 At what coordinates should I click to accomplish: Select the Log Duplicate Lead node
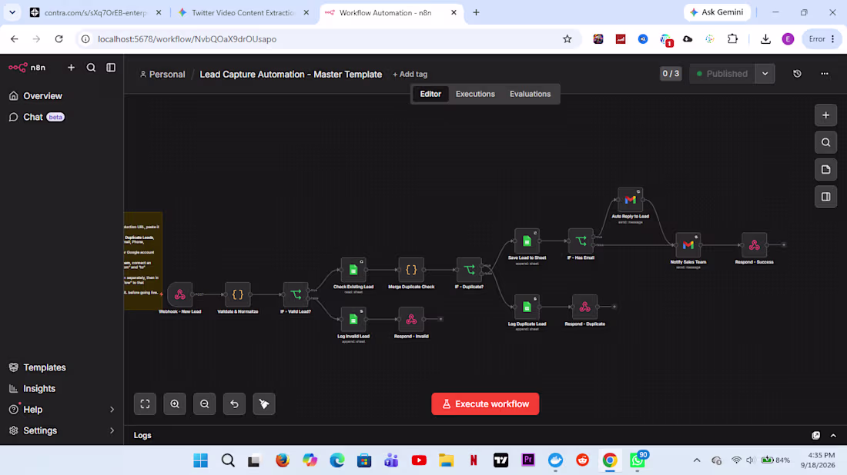(x=527, y=307)
